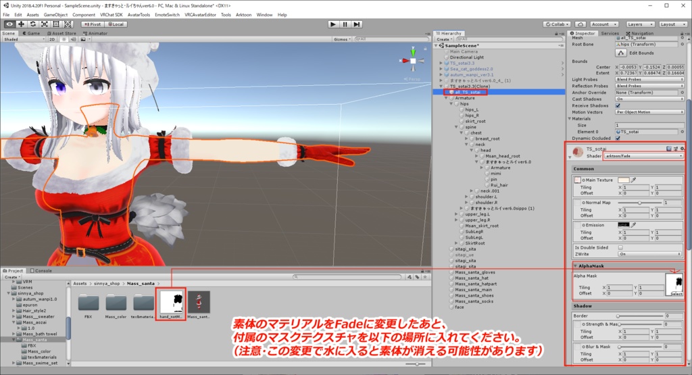
Task: Click search-by-label tag icon in Project
Action: coord(417,277)
